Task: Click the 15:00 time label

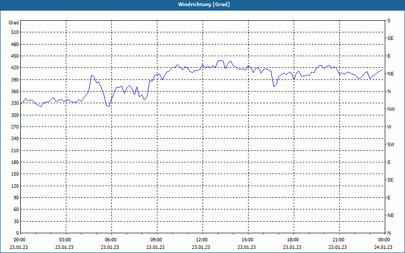Action: click(x=247, y=240)
